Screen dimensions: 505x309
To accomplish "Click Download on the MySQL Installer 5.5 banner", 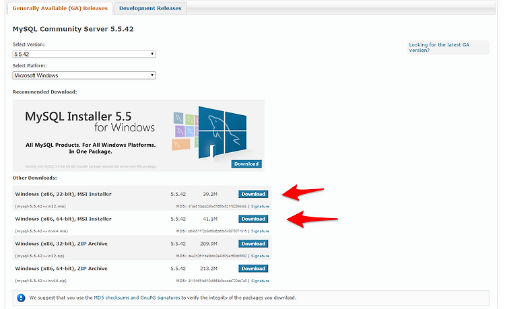I will [246, 164].
